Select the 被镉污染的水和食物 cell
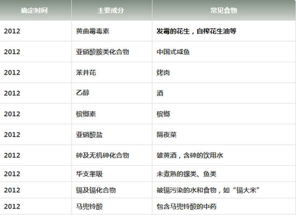 [x=224, y=190]
